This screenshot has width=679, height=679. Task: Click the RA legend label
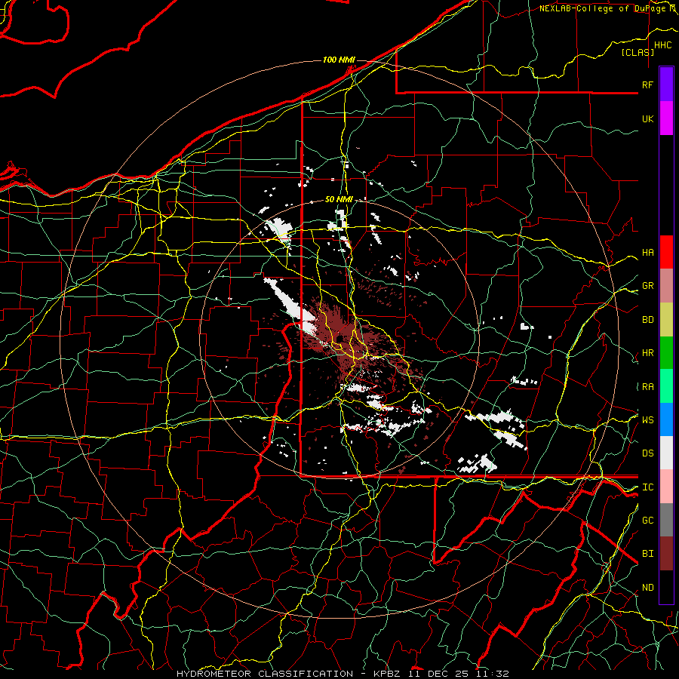point(647,387)
